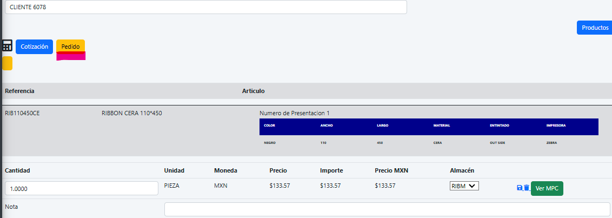The height and width of the screenshot is (218, 612).
Task: Click the RIBBON CERA 110*450 text
Action: point(131,114)
